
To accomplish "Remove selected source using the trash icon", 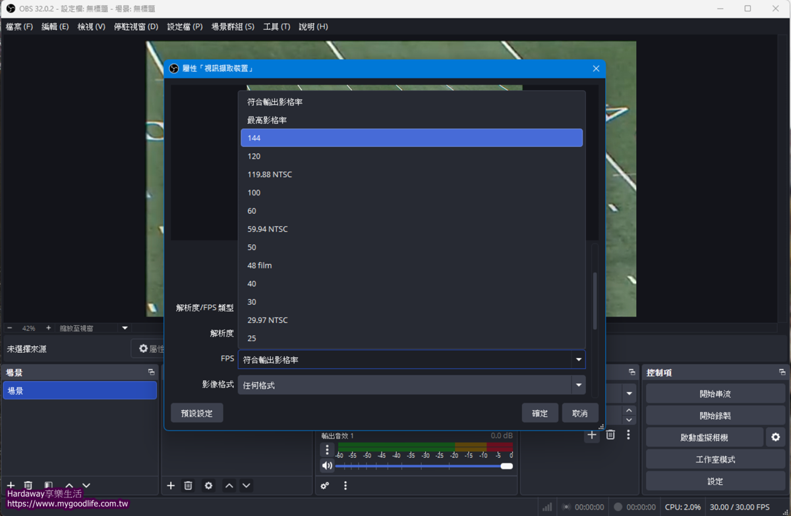I will click(x=189, y=486).
